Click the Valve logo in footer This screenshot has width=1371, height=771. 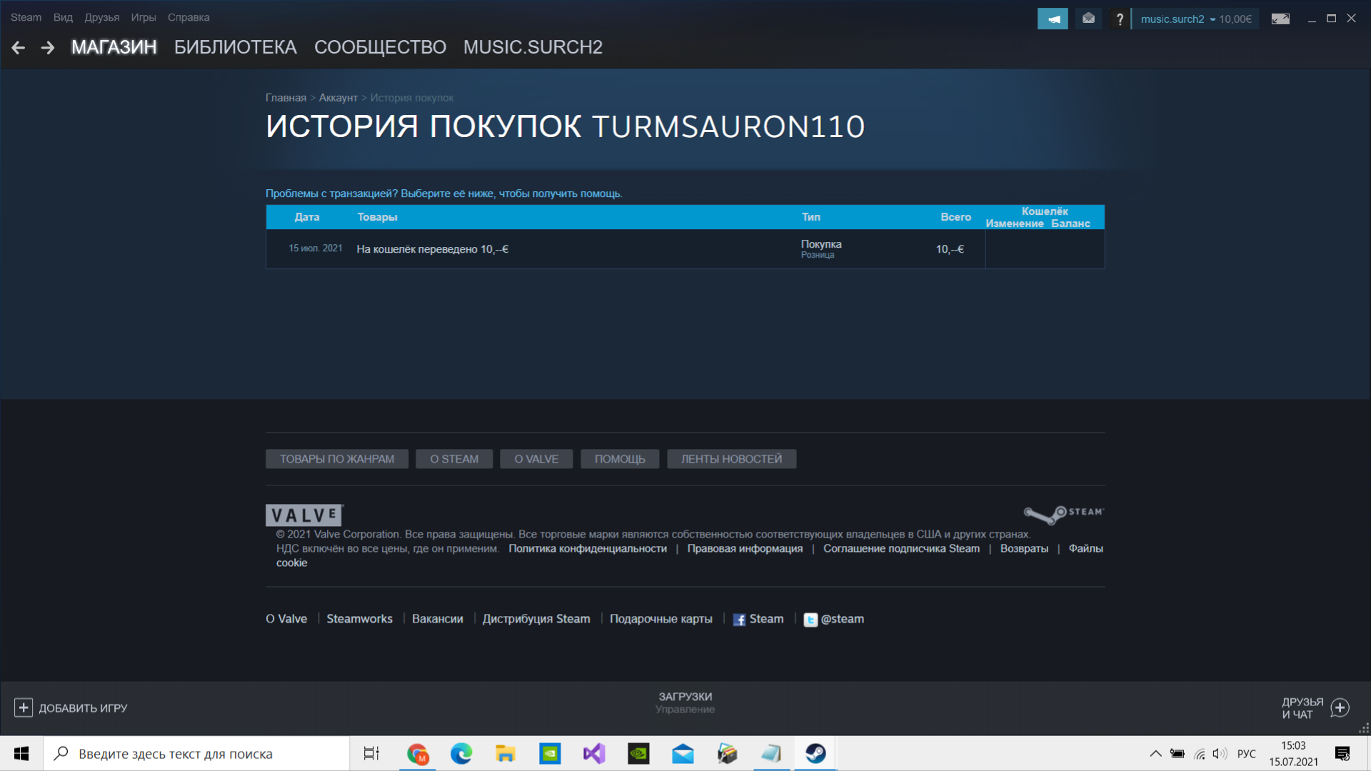tap(304, 515)
